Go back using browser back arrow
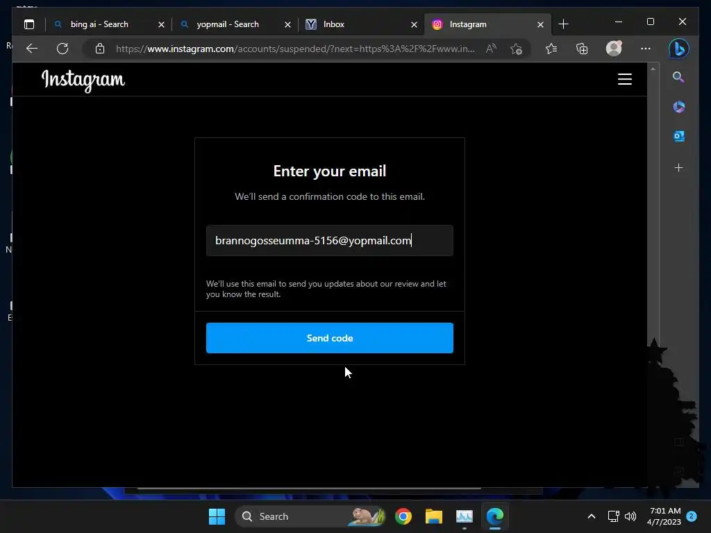This screenshot has width=711, height=533. coord(32,49)
